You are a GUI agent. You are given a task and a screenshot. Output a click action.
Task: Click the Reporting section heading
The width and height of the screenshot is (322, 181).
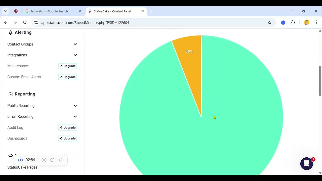click(x=25, y=94)
